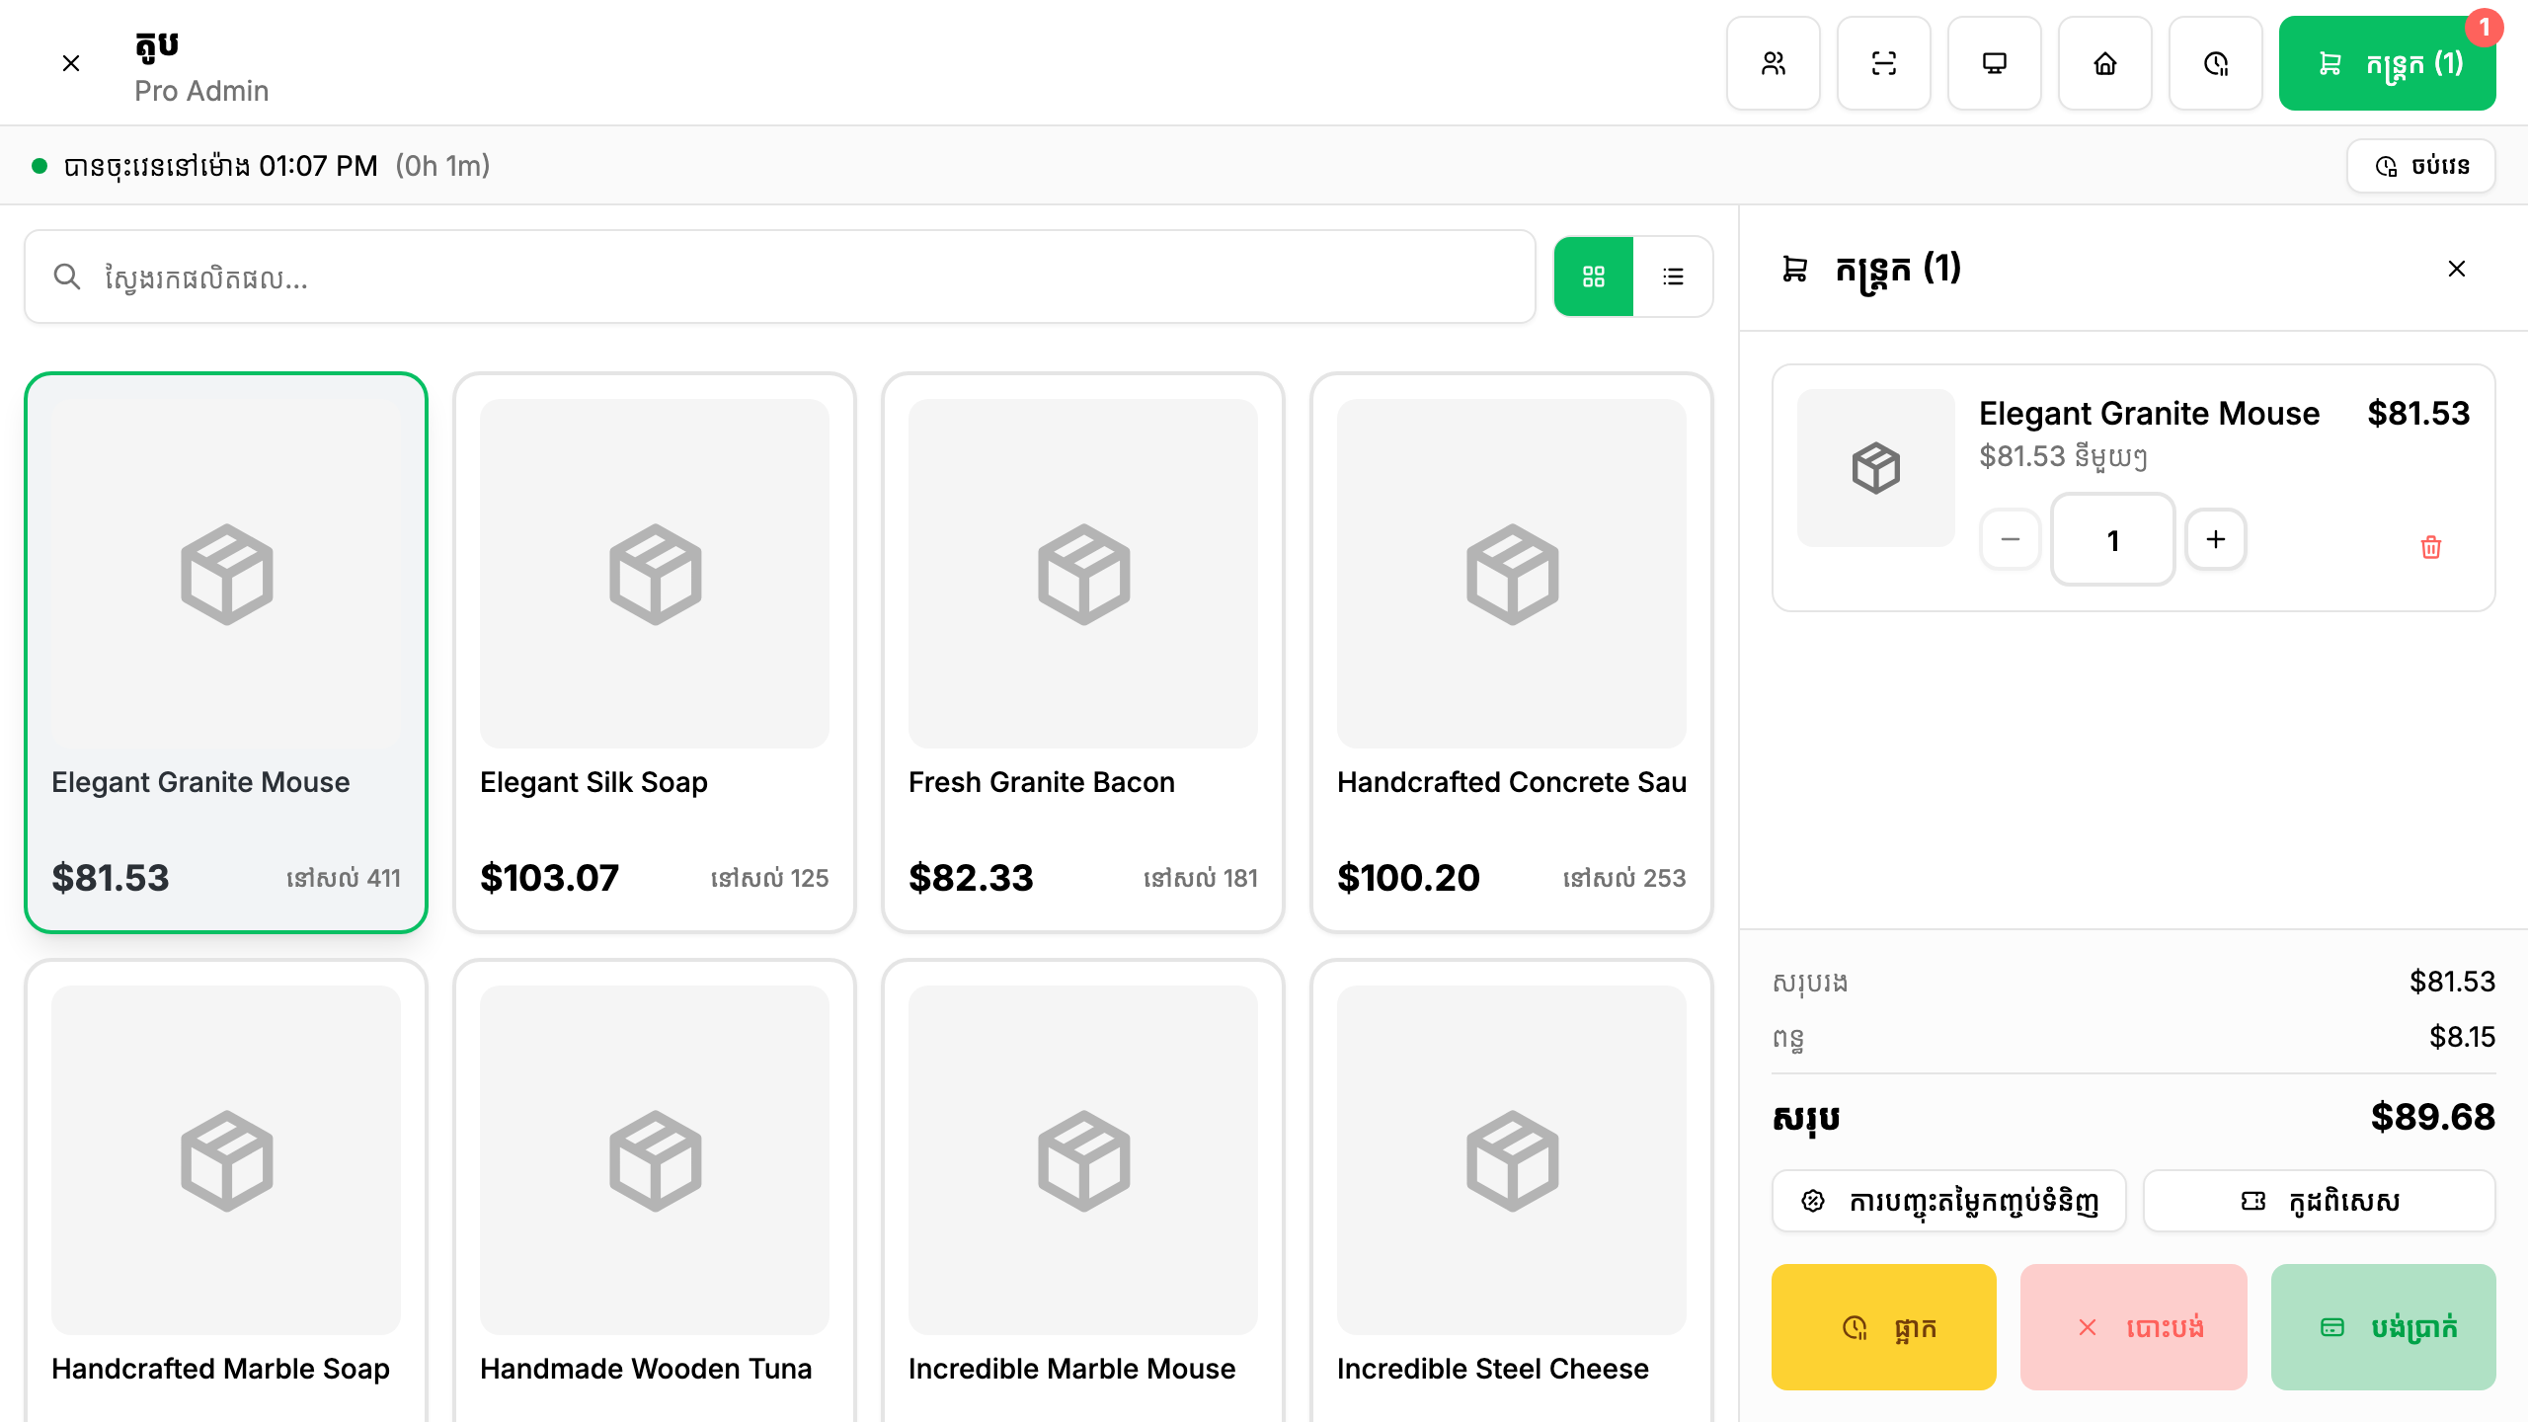Open the customers icon in top toolbar
Screen dimensions: 2528x1422
click(x=1774, y=63)
